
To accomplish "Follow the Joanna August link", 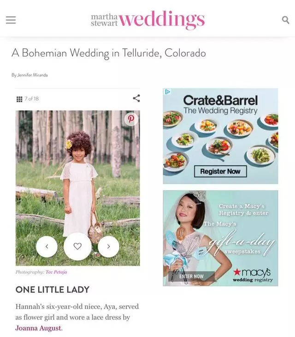I will [x=39, y=328].
